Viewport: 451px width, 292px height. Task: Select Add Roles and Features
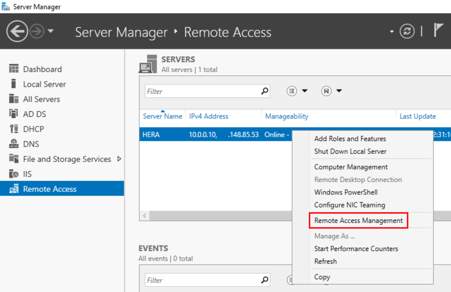(350, 138)
